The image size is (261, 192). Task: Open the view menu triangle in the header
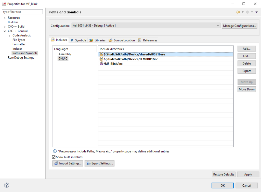(x=256, y=12)
